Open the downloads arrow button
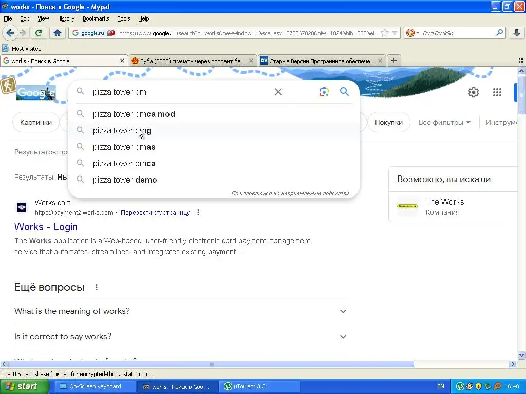This screenshot has width=526, height=394. tap(517, 33)
